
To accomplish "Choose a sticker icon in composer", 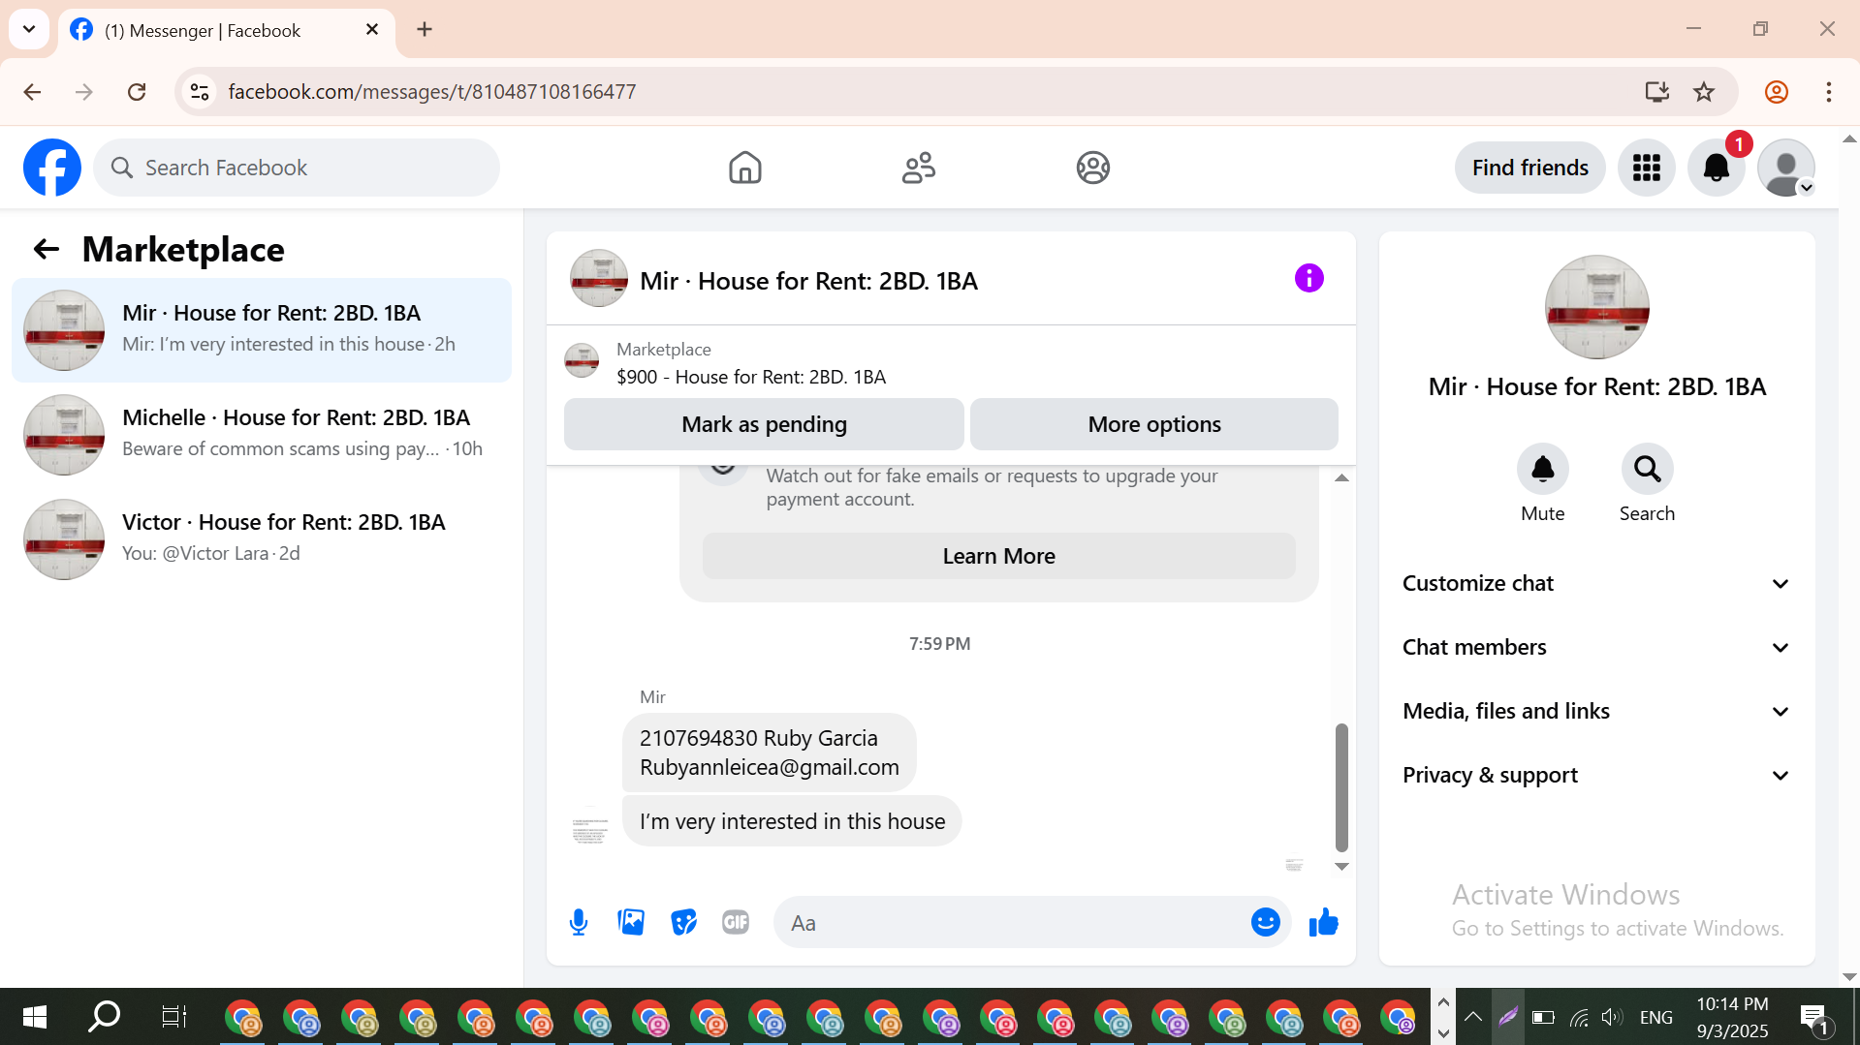I will pyautogui.click(x=683, y=922).
